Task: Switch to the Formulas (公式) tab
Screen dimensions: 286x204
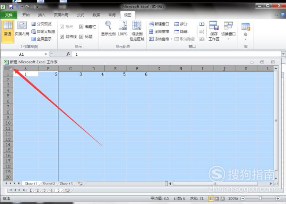Action: point(81,15)
